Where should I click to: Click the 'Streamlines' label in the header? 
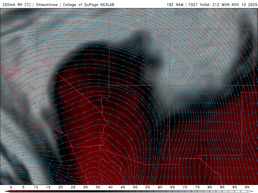pyautogui.click(x=47, y=5)
